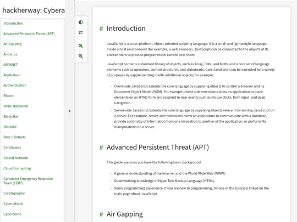This screenshot has height=222, width=297.
Task: Toggle dark mode contrast icon
Action: coord(81,22)
